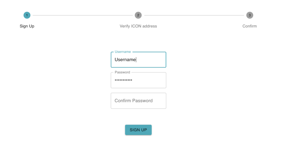
Task: Go to the Verify ICON address step
Action: (138, 26)
